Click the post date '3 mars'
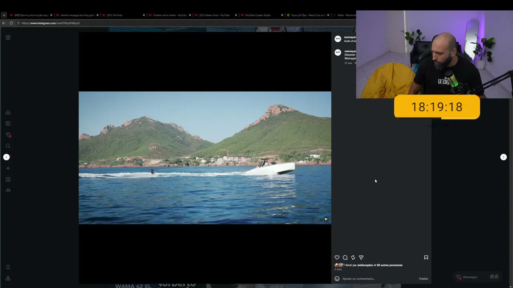The height and width of the screenshot is (288, 513). (x=338, y=270)
